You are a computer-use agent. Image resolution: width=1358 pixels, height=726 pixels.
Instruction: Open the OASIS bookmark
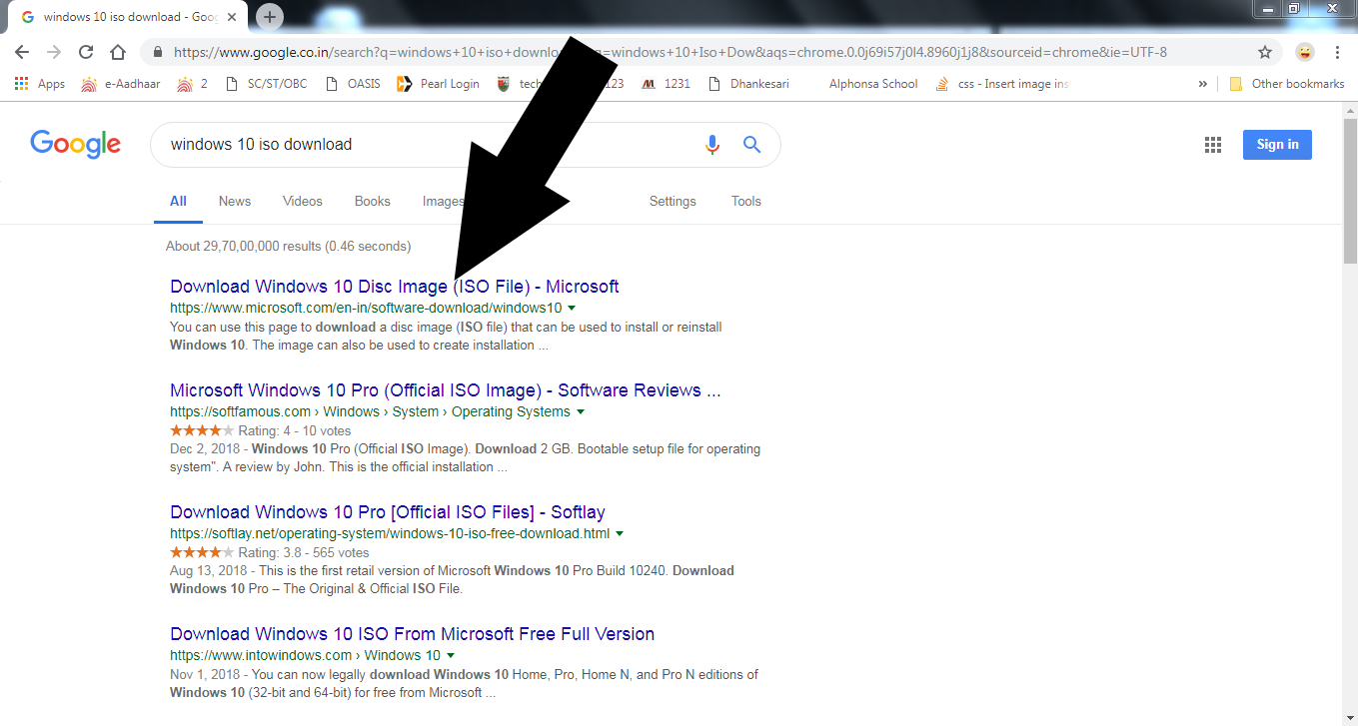[354, 84]
